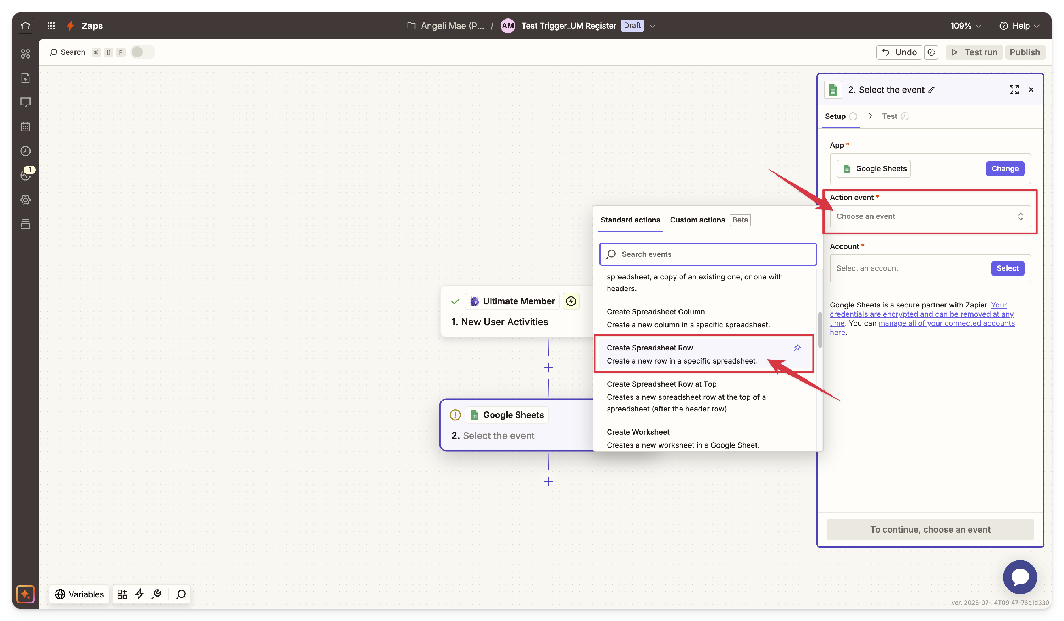Click the events list scrollbar
The height and width of the screenshot is (621, 1064).
click(x=820, y=330)
